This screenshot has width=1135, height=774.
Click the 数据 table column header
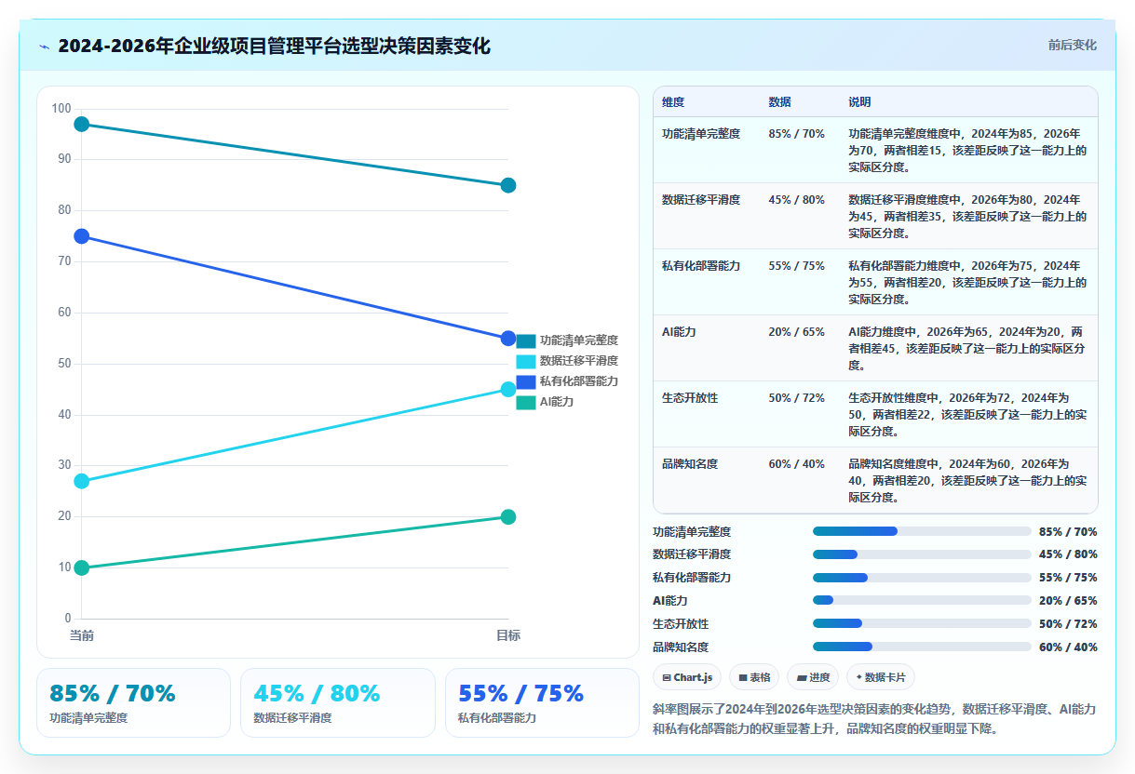click(x=779, y=101)
